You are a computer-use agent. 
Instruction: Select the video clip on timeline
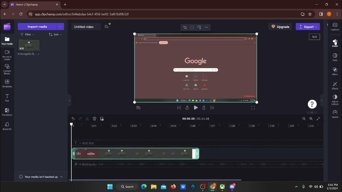click(x=135, y=154)
